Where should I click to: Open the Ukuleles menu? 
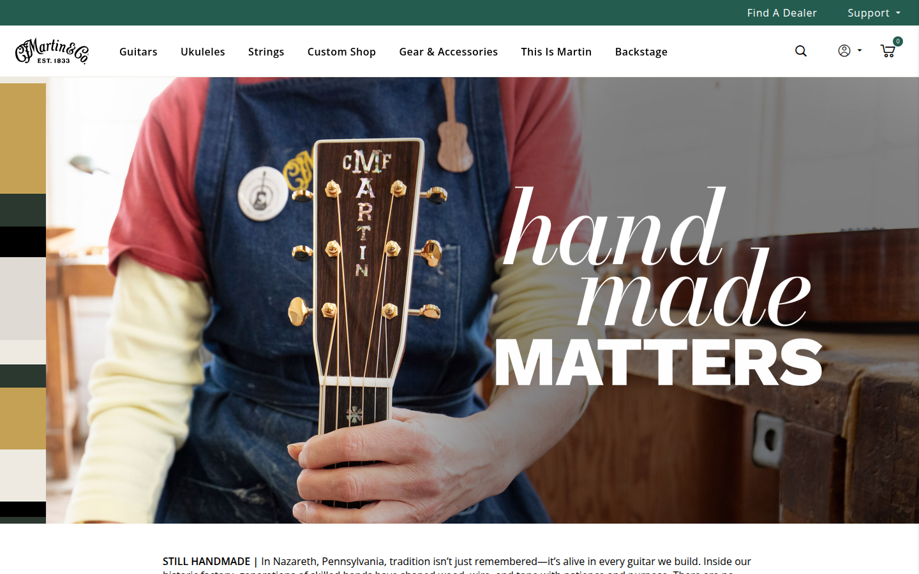point(203,52)
